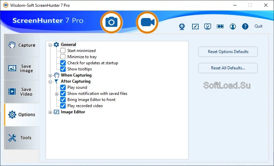The height and width of the screenshot is (166, 274).
Task: Open the user account profile icon
Action: (233, 26)
